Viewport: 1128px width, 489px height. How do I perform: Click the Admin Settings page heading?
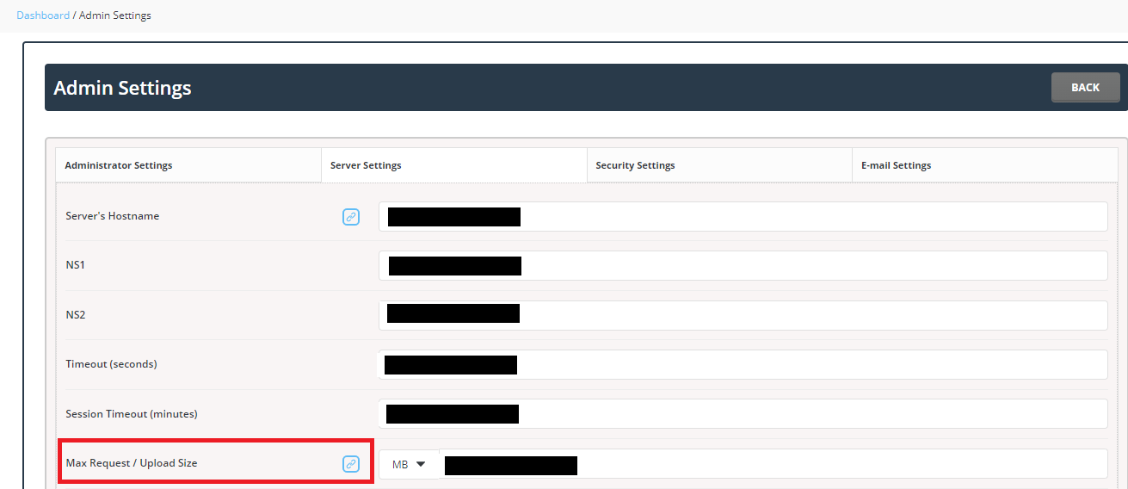[x=122, y=88]
